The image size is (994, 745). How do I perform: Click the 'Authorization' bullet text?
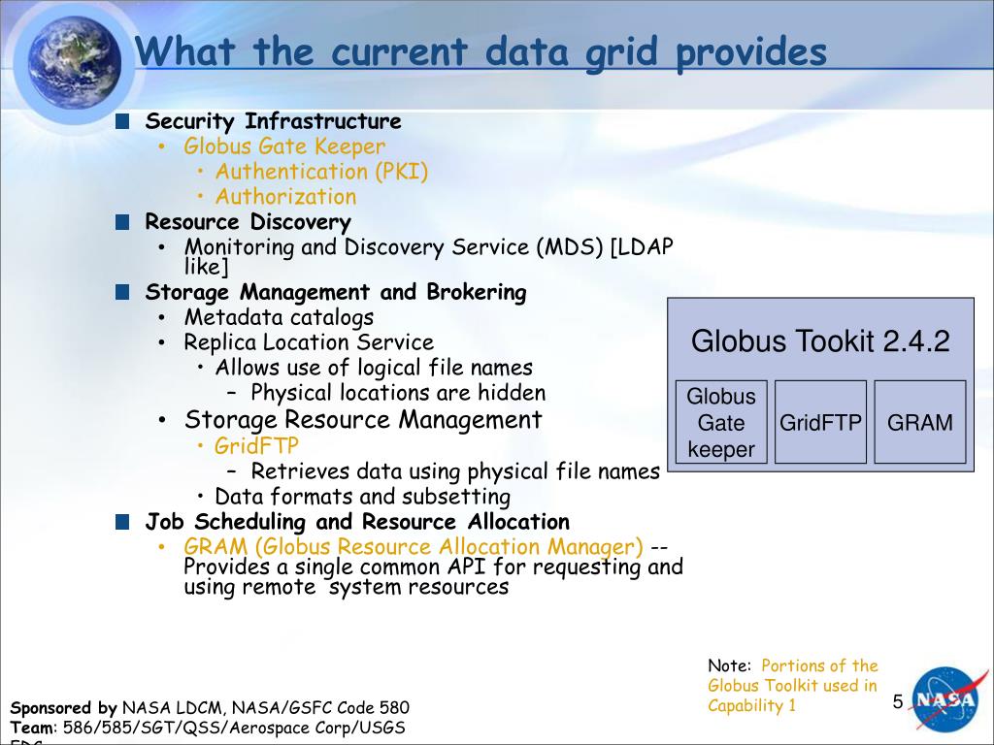[286, 196]
